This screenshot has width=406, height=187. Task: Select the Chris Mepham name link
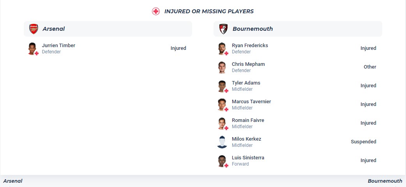(248, 64)
